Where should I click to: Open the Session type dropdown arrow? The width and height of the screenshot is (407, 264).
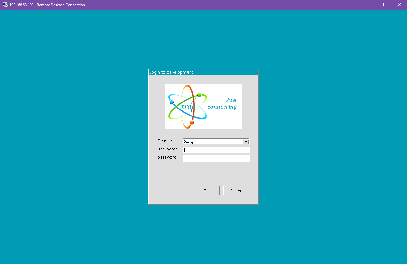246,142
